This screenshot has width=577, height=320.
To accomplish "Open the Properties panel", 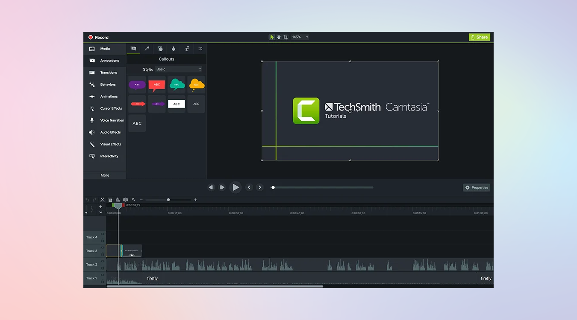I will pos(476,187).
